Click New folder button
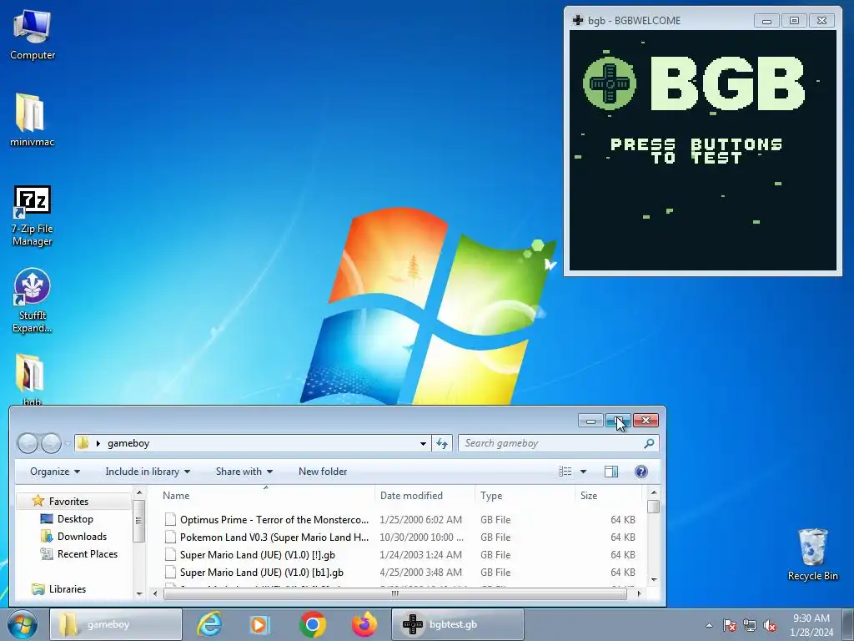 323,472
